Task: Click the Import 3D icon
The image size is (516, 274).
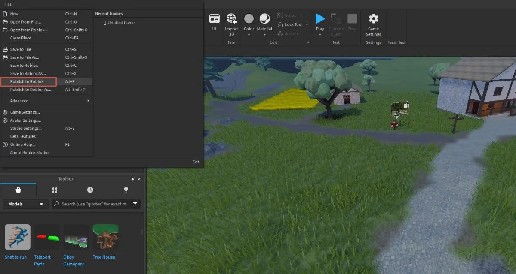Action: pos(231,18)
